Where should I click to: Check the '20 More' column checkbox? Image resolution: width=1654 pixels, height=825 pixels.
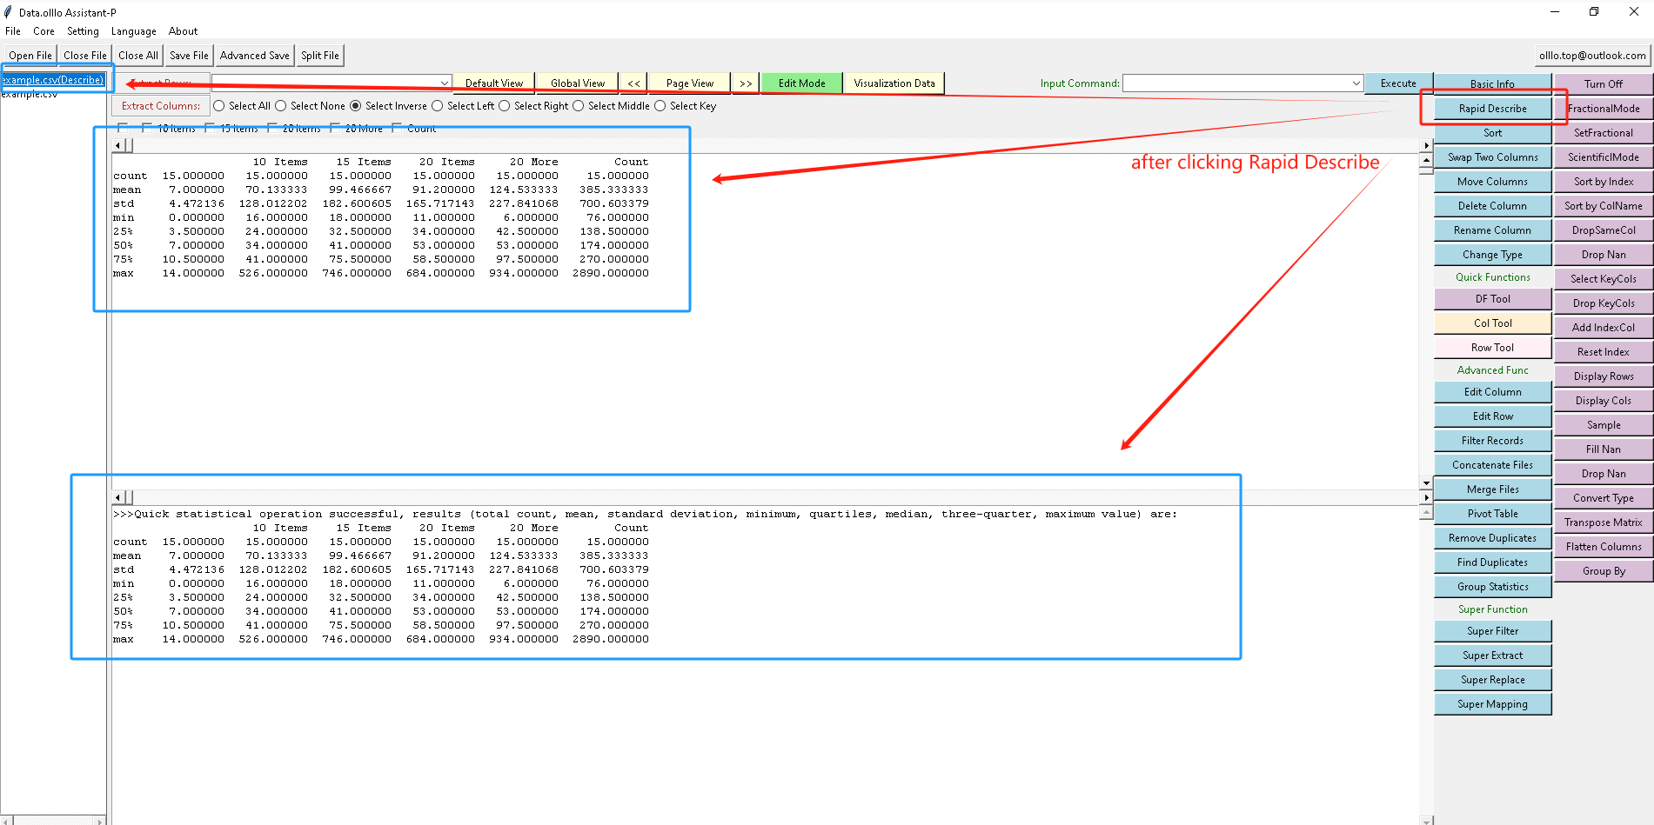pos(335,129)
